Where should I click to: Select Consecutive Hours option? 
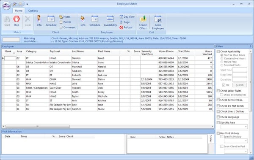tap(222, 58)
